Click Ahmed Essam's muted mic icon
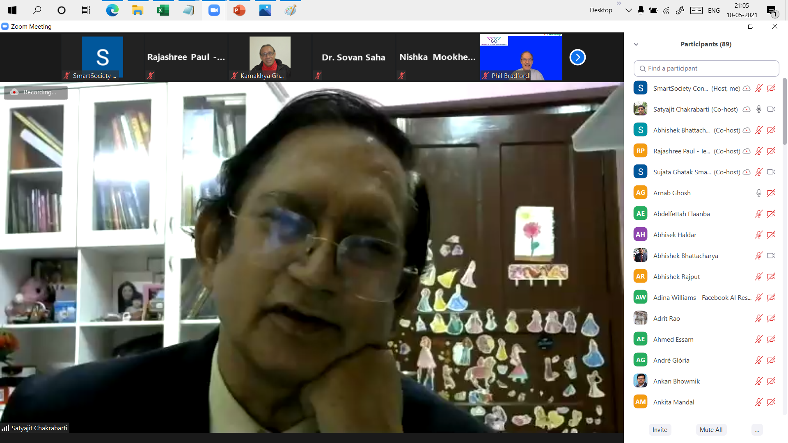This screenshot has height=443, width=788. click(758, 339)
